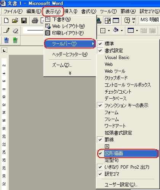Viewport: 160px width, 190px height.
Task: Click the L tab selector on ruler
Action: 4,51
